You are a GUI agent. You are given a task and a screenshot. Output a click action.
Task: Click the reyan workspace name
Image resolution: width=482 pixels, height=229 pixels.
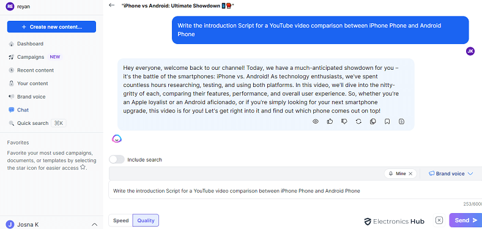tap(24, 6)
